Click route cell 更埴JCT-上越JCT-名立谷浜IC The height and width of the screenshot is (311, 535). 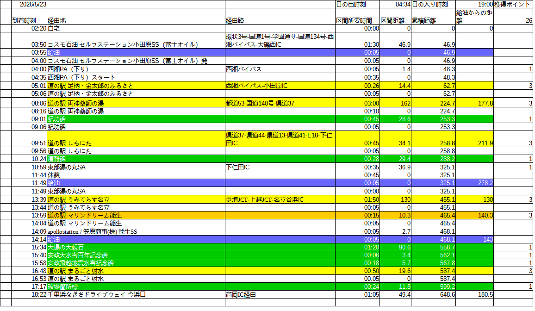coord(280,199)
